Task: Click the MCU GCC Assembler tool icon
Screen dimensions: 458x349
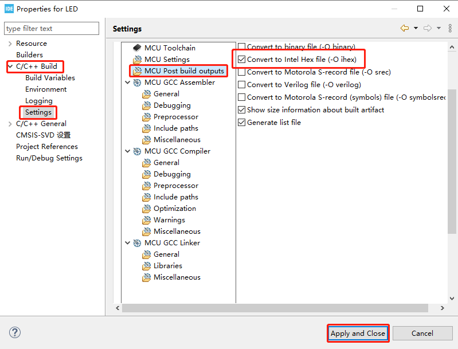Action: point(137,83)
